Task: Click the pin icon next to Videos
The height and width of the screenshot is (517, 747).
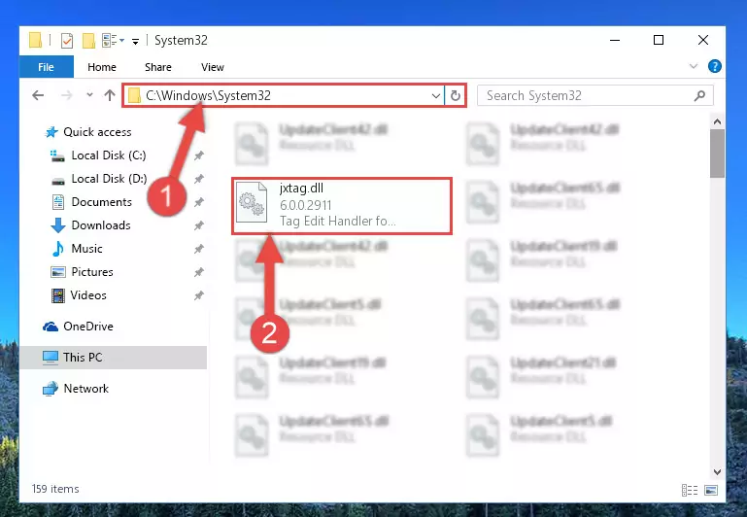Action: pos(199,295)
